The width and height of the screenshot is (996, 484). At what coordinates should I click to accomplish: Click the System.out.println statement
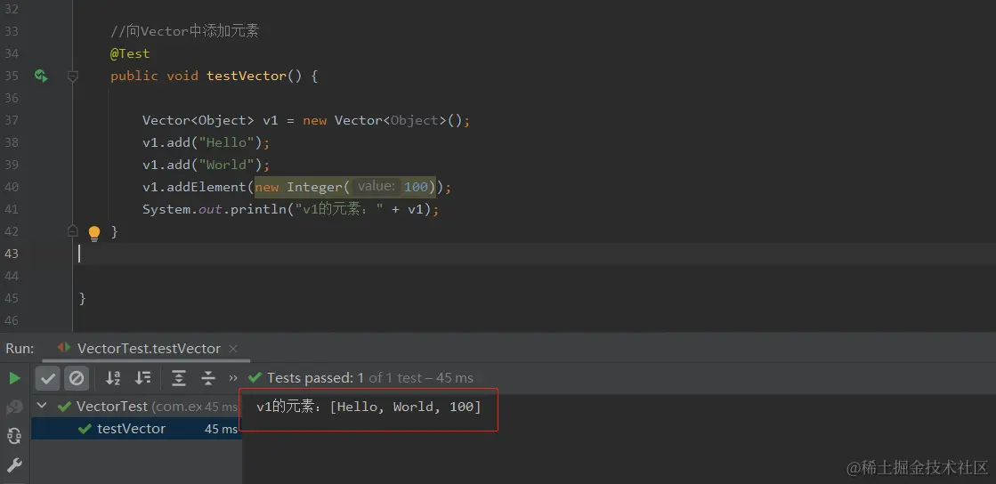click(x=290, y=209)
